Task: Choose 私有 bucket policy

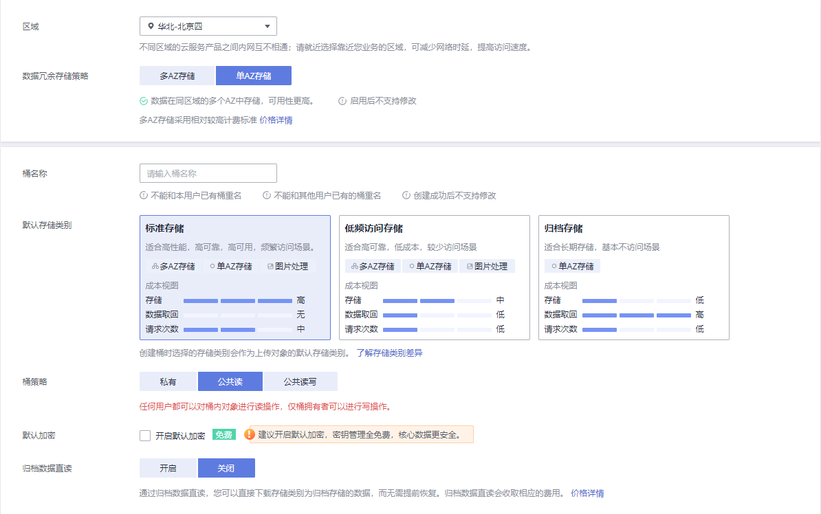Action: coord(168,381)
